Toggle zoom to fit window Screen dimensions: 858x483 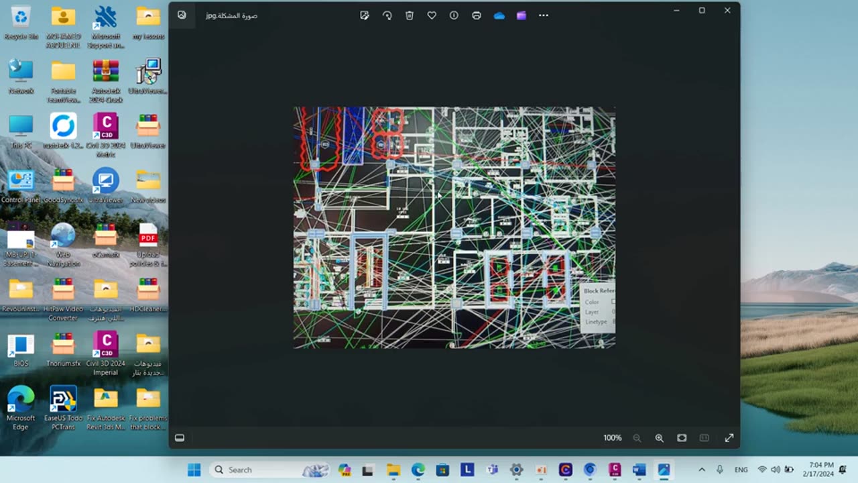pyautogui.click(x=682, y=438)
